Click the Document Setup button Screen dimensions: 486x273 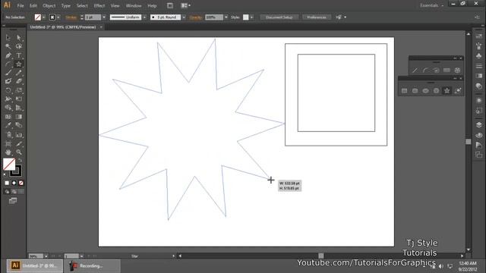pyautogui.click(x=279, y=17)
